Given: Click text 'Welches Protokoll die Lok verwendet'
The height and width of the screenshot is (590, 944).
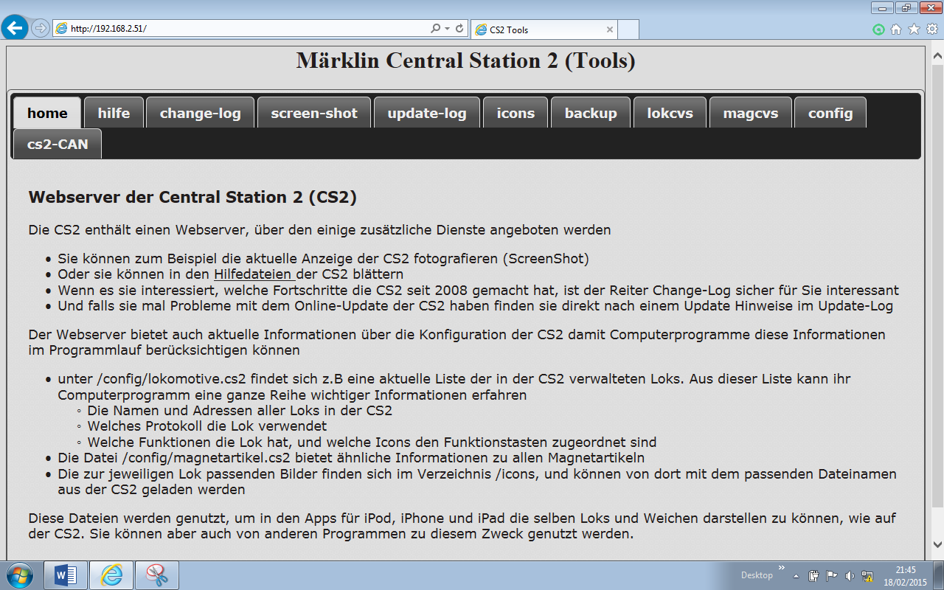Looking at the screenshot, I should (206, 426).
